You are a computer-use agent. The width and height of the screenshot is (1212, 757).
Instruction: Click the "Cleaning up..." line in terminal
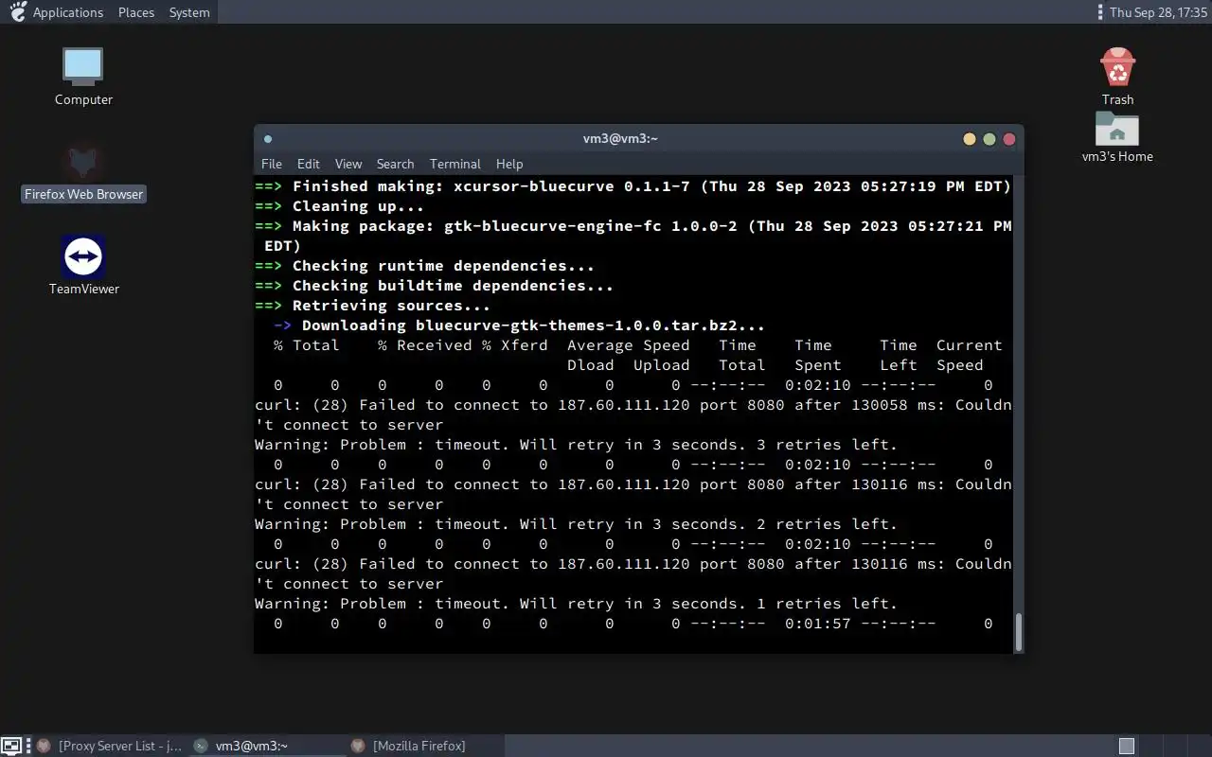(340, 206)
